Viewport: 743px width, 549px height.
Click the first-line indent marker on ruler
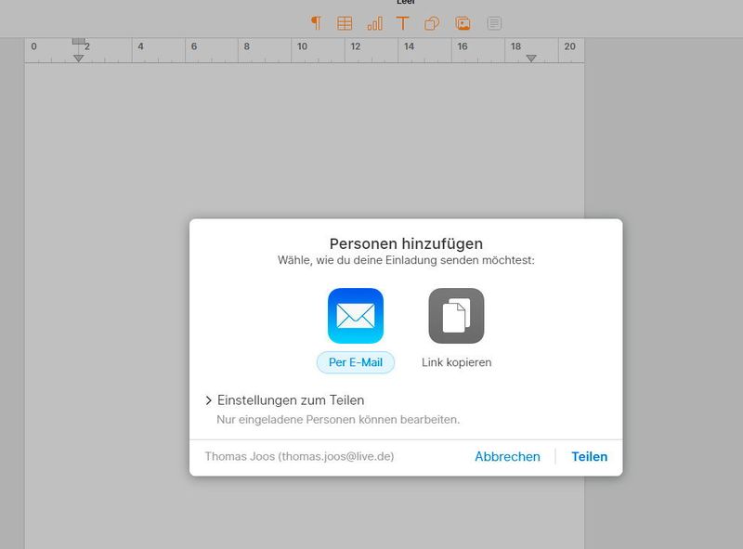click(79, 41)
